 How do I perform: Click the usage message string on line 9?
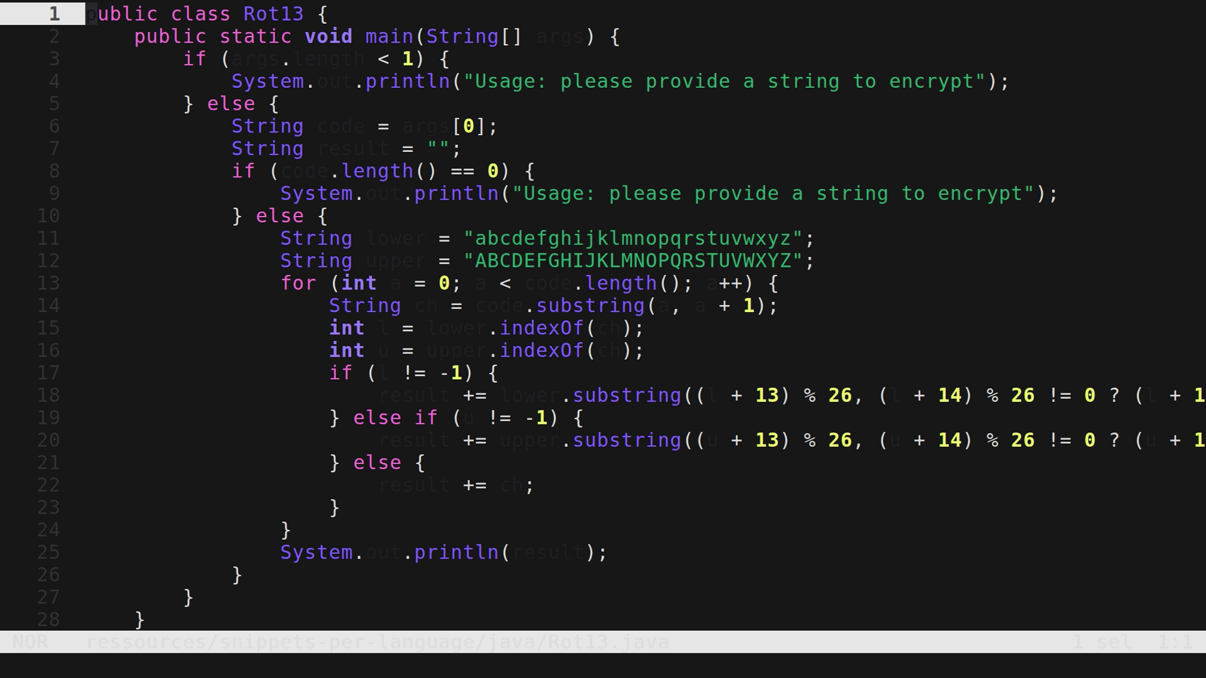point(773,193)
